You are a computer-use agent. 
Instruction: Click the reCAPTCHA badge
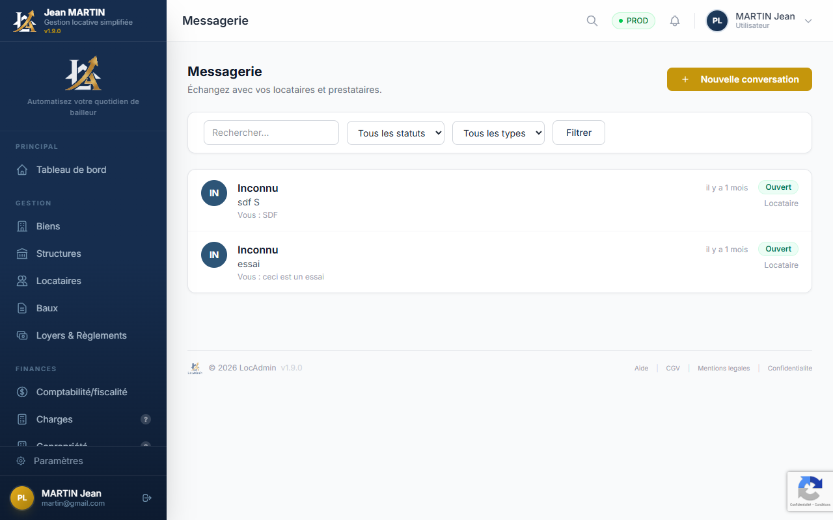point(810,491)
